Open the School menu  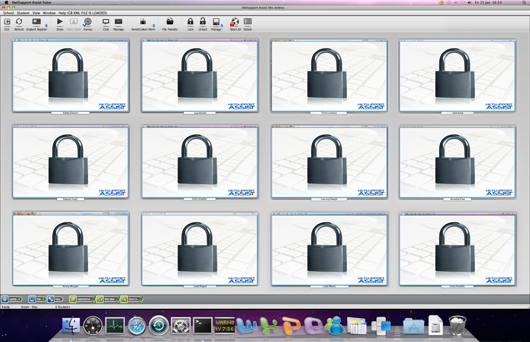click(9, 13)
